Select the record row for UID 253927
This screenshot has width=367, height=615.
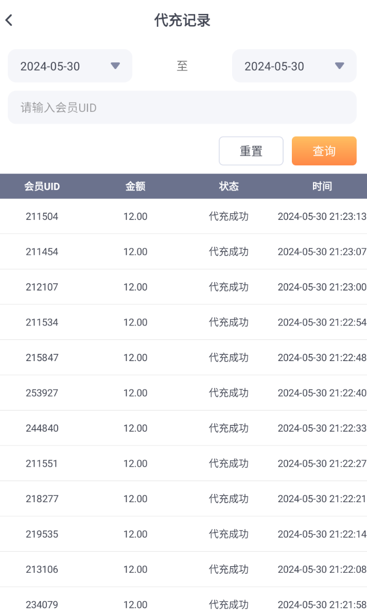(x=183, y=393)
